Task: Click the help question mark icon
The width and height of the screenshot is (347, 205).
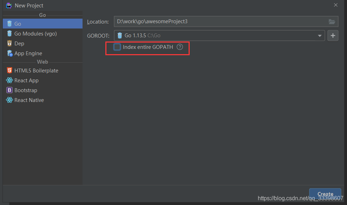Action: tap(180, 47)
